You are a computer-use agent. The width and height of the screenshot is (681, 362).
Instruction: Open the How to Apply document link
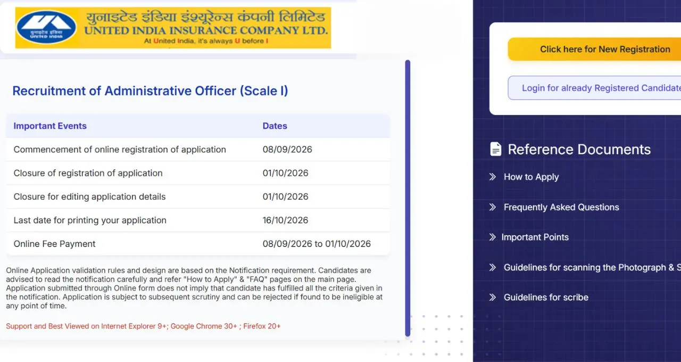pos(531,177)
